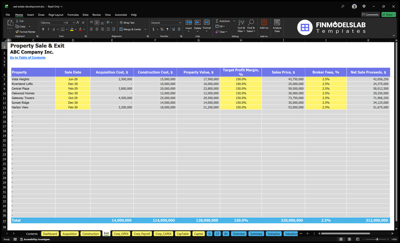Image resolution: width=400 pixels, height=243 pixels.
Task: Click Accessibility: Investigate in status bar
Action: pos(35,239)
